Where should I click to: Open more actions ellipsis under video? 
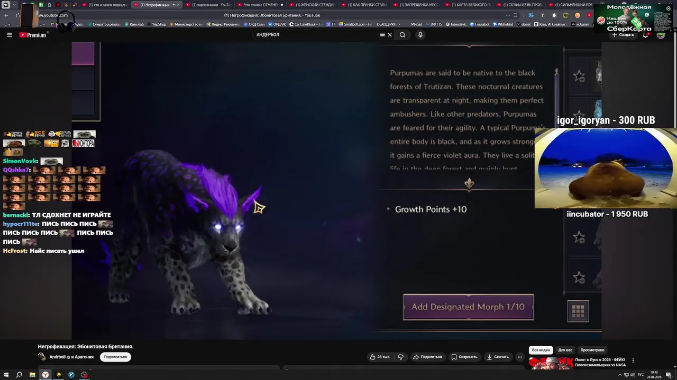520,357
